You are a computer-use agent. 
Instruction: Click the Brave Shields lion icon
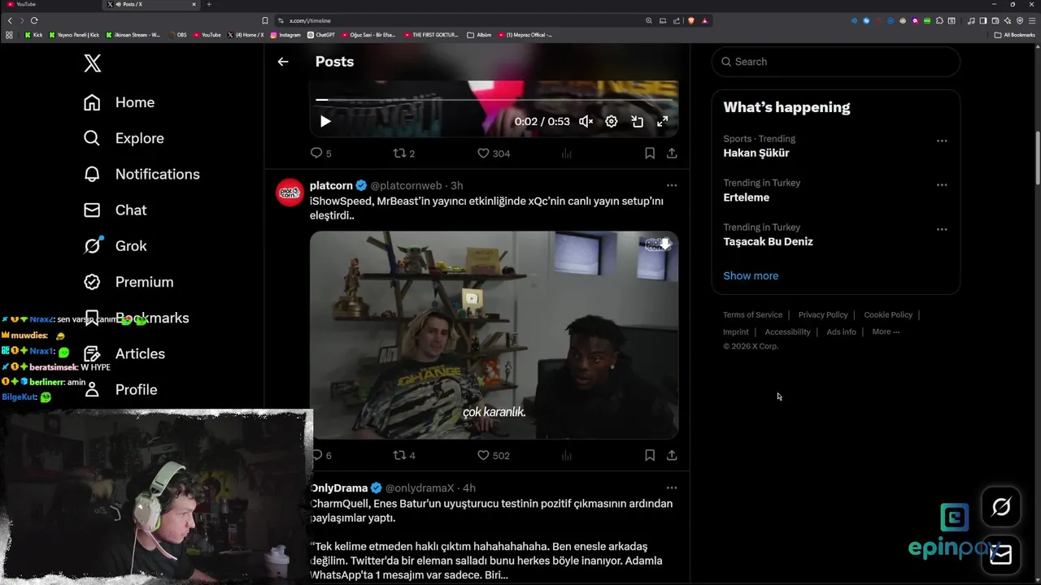click(x=690, y=20)
